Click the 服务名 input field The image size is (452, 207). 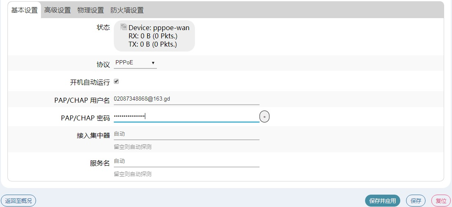point(186,161)
